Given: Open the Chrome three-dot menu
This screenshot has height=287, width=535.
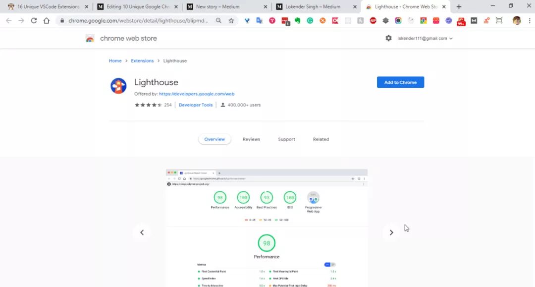Looking at the screenshot, I should (x=530, y=20).
